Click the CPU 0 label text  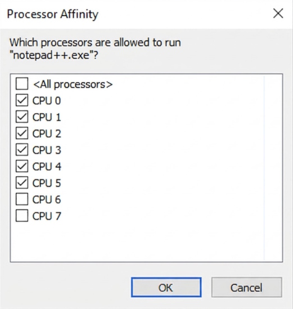pos(47,101)
